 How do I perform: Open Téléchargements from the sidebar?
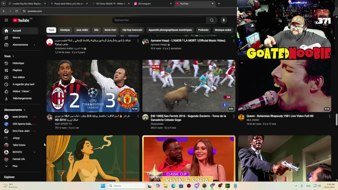tap(20, 98)
